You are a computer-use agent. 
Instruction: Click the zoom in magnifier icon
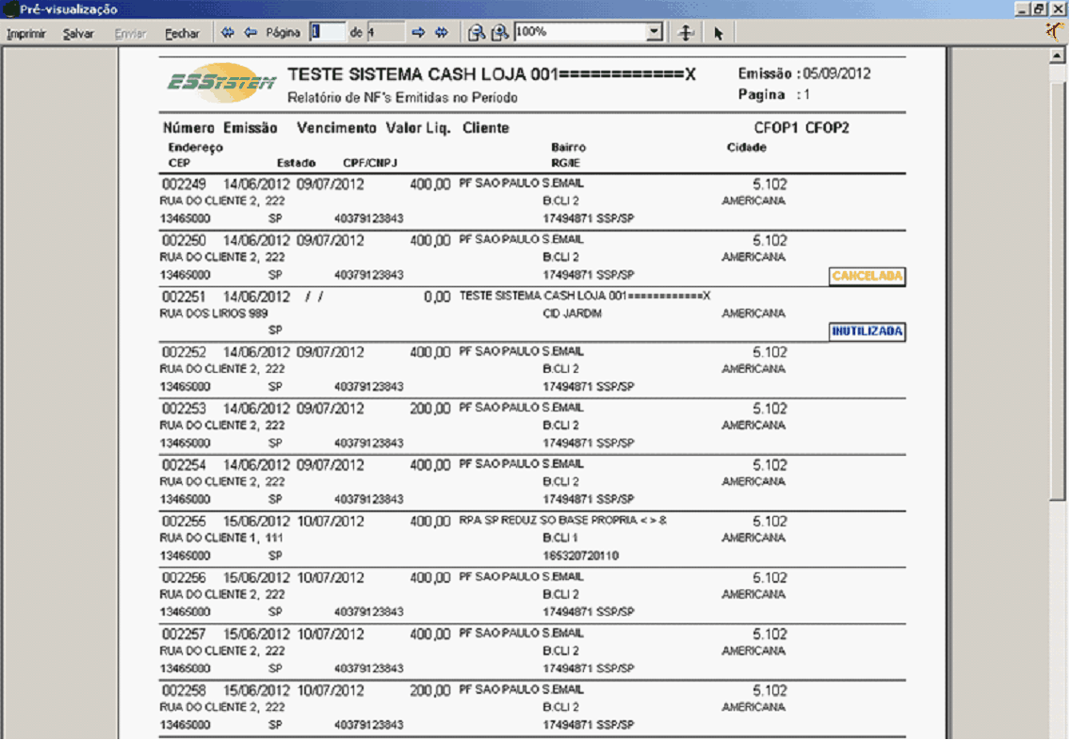coord(500,33)
